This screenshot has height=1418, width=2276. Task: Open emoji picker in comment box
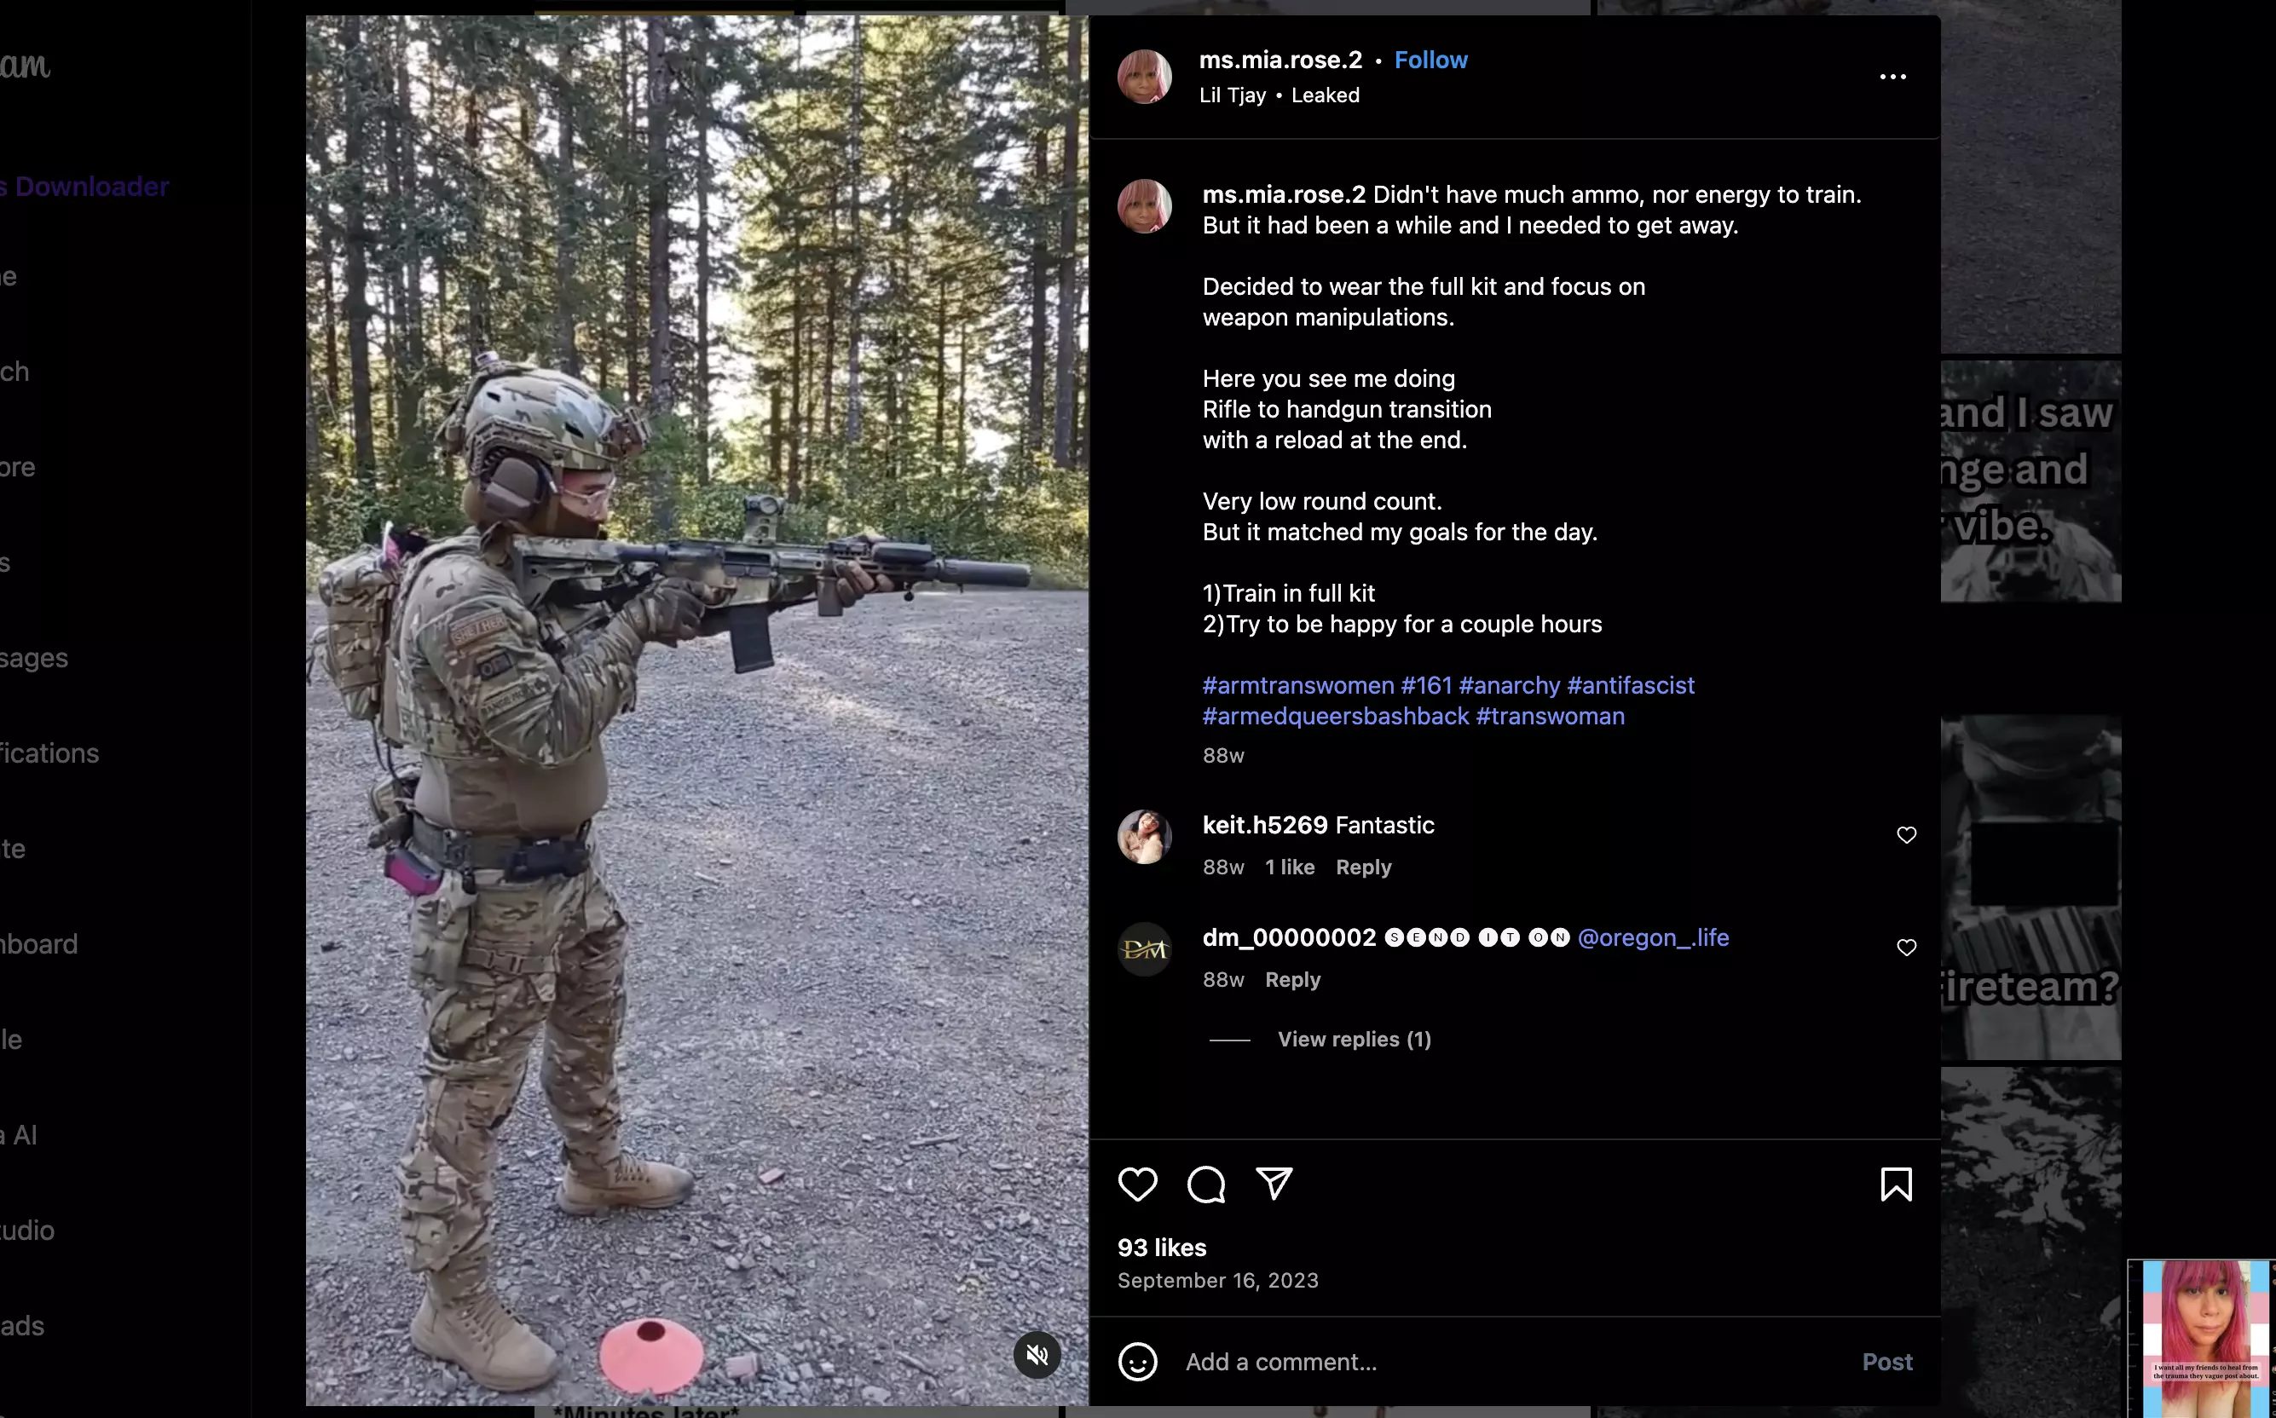tap(1137, 1362)
